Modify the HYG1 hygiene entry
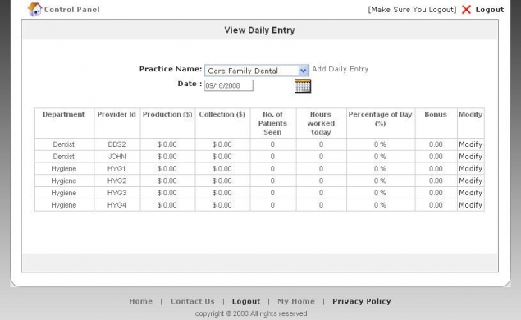This screenshot has height=320, width=521. 470,168
